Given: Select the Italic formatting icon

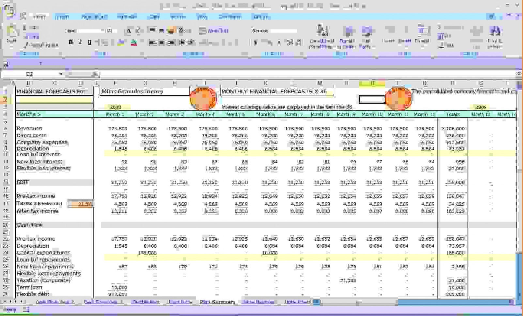Looking at the screenshot, I should coord(79,42).
